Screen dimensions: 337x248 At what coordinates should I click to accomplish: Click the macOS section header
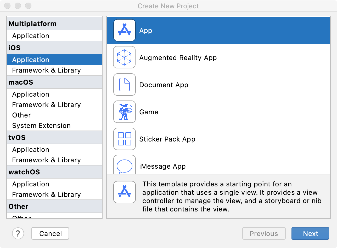click(54, 82)
